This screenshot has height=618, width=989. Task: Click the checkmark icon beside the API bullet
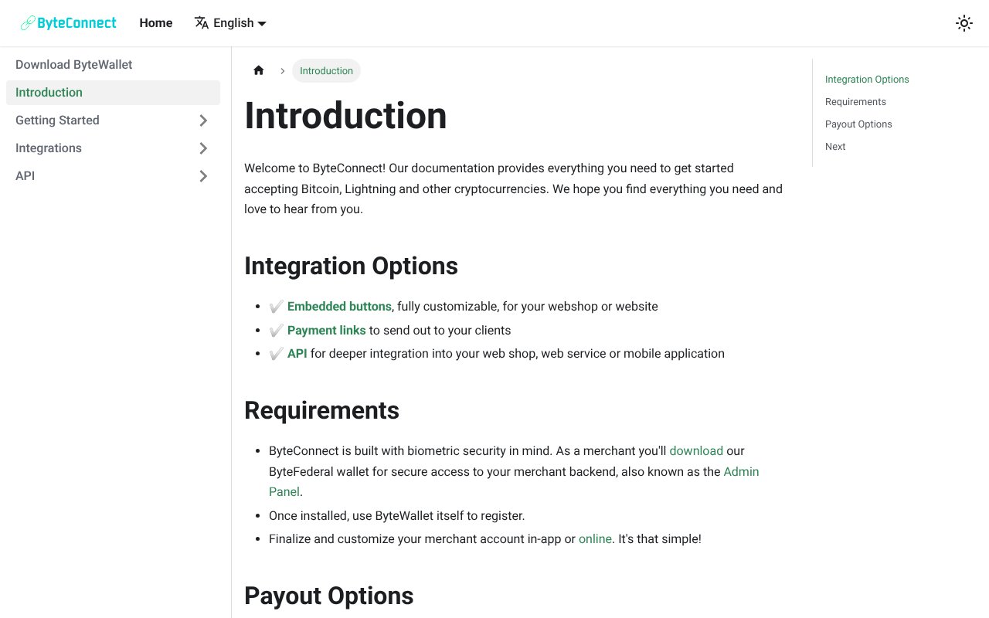[276, 353]
